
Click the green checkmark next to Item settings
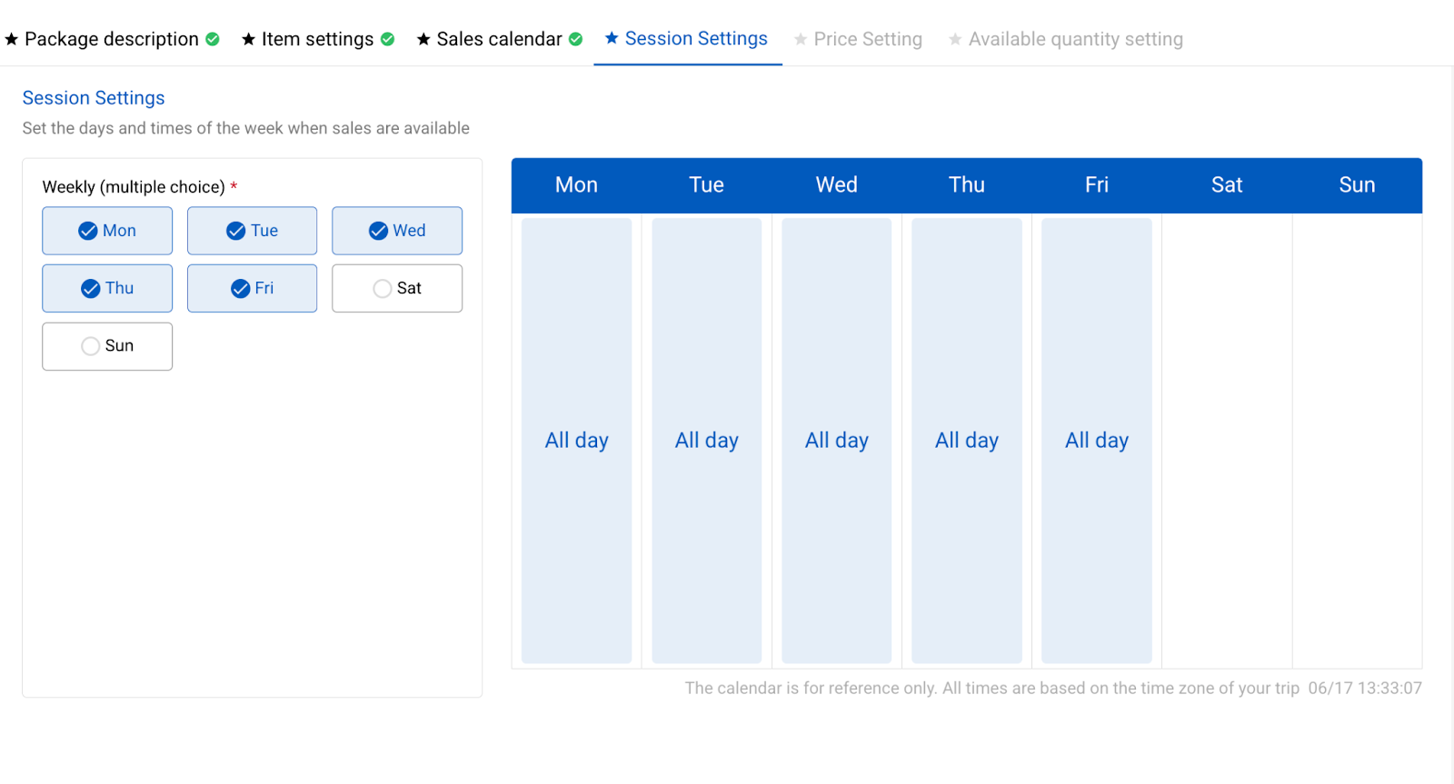click(387, 39)
